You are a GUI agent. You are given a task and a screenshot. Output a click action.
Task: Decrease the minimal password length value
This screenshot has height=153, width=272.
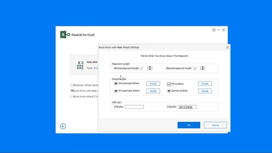click(150, 69)
